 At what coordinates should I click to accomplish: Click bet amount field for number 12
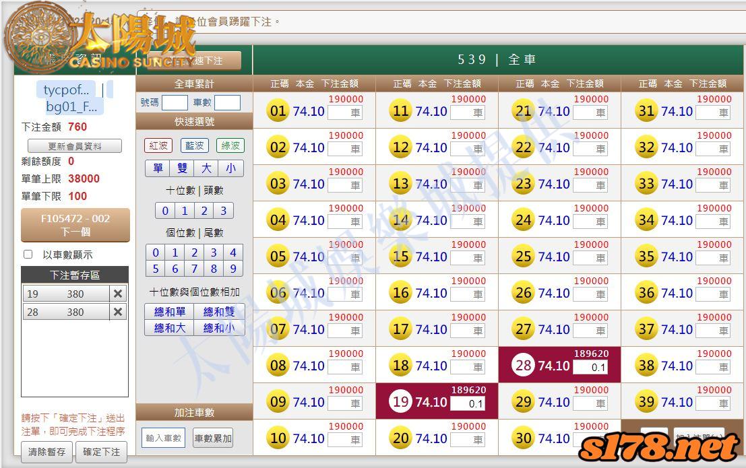tap(468, 149)
